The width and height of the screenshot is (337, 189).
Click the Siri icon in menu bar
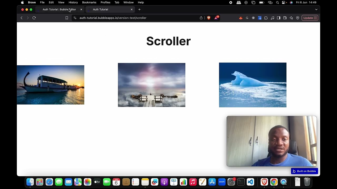point(291,2)
